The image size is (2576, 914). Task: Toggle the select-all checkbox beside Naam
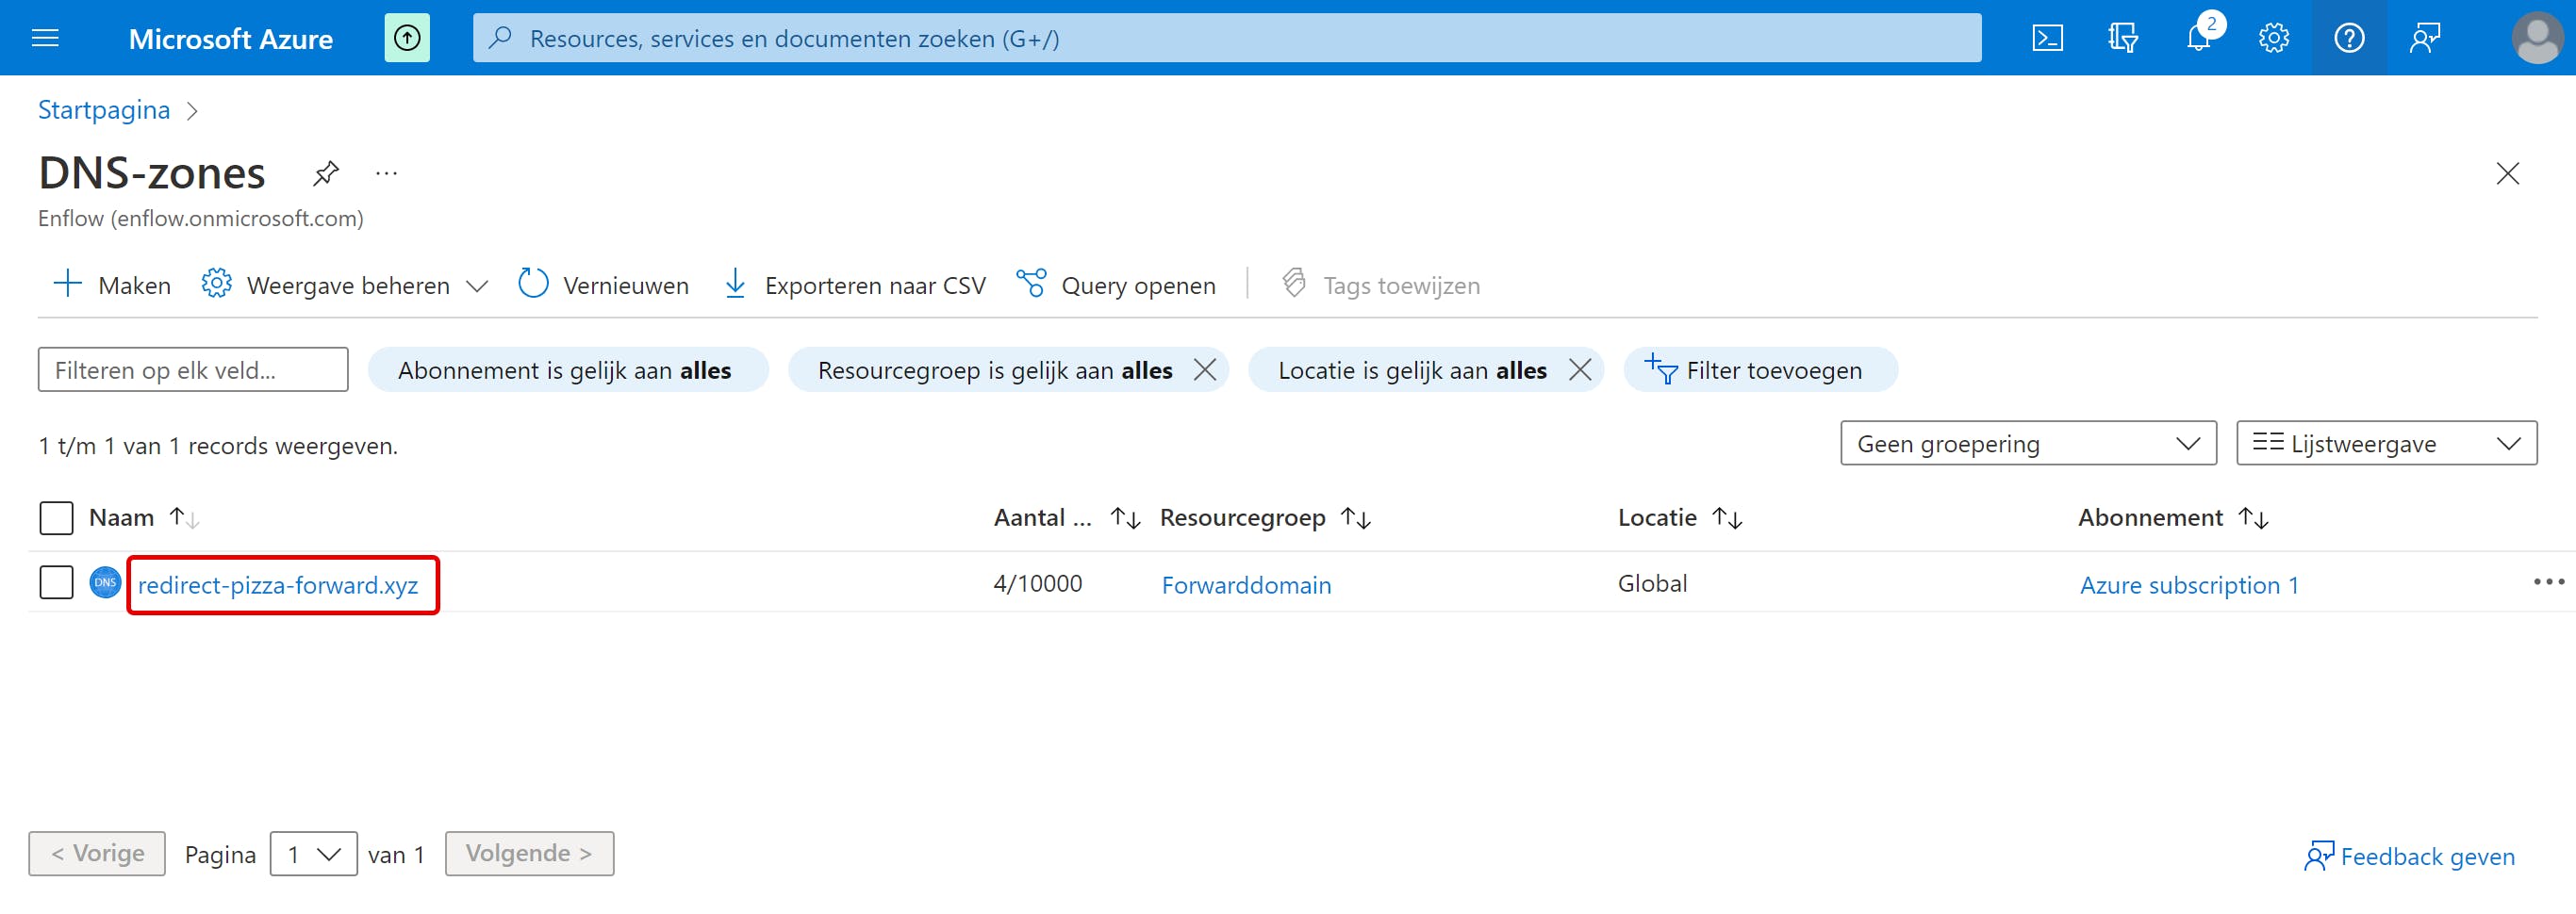56,518
